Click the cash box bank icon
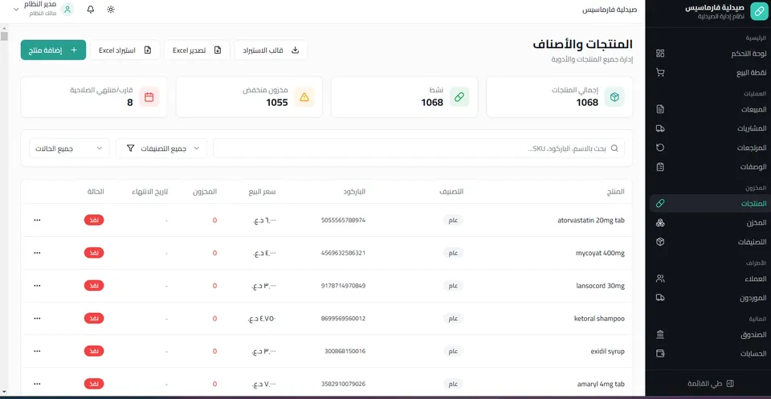771x399 pixels. 660,335
